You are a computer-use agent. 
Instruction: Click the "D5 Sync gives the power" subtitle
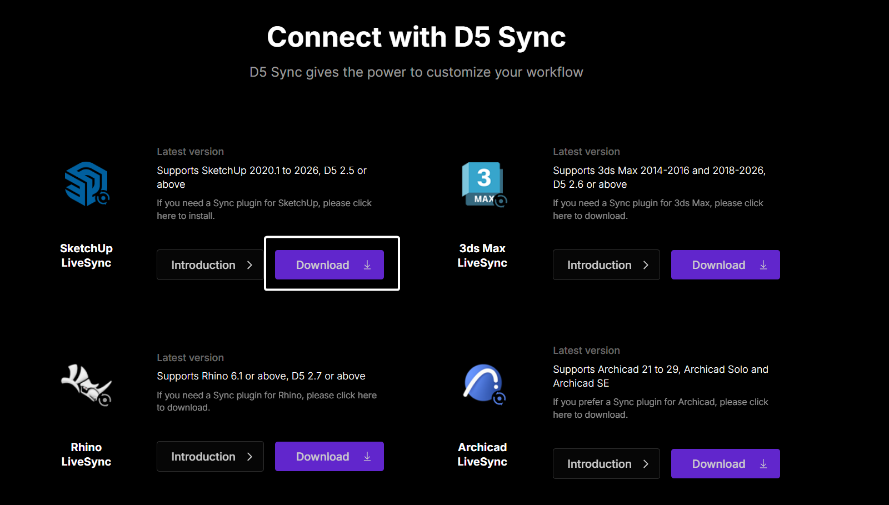[x=416, y=72]
